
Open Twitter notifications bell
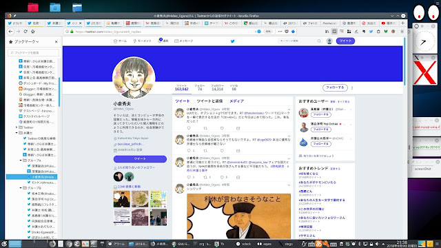(163, 41)
